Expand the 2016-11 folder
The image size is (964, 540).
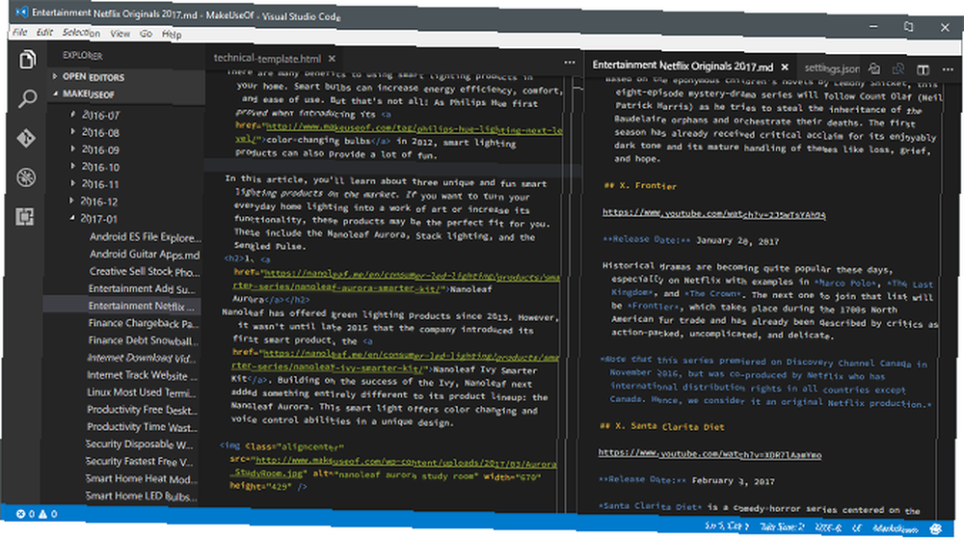click(101, 184)
